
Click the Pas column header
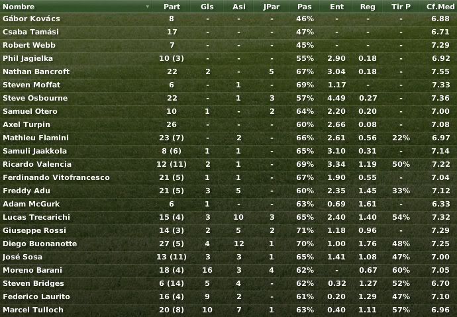coord(305,7)
